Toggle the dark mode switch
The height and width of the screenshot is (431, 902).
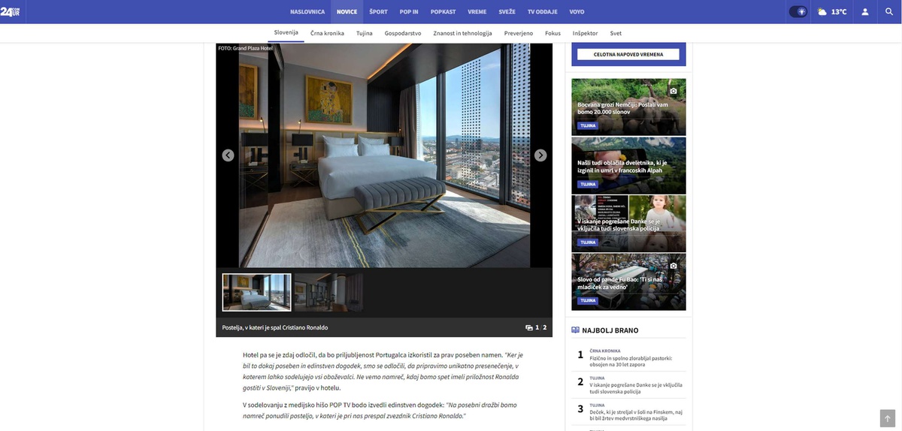pos(798,11)
